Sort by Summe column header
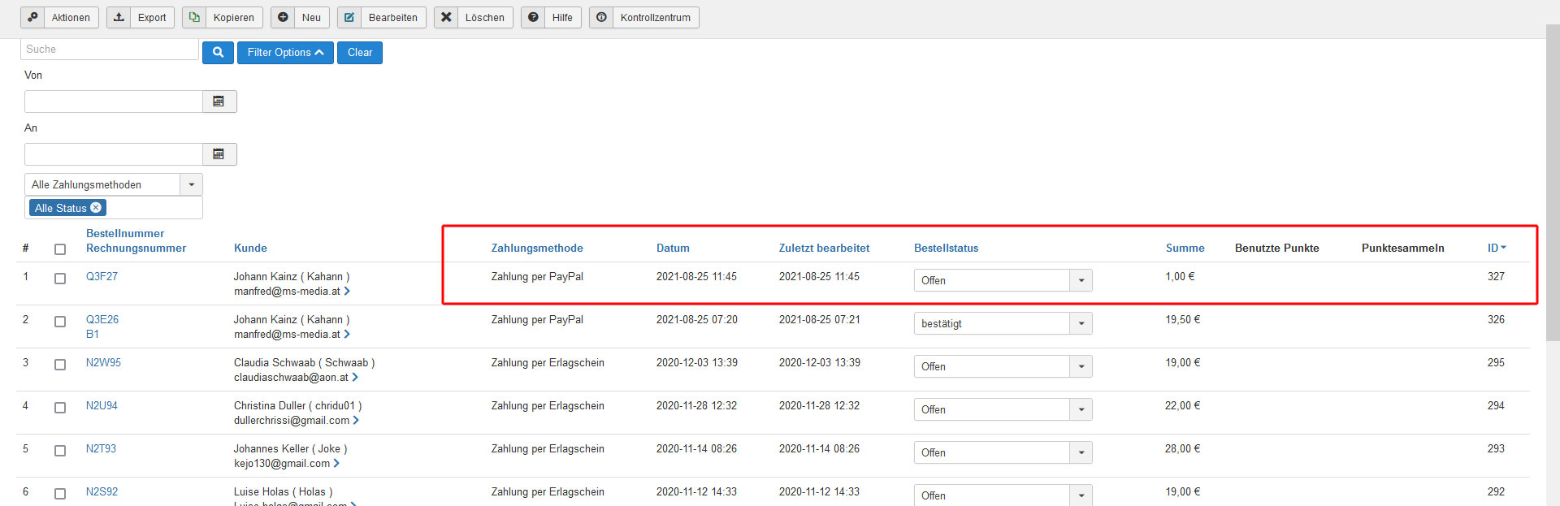Viewport: 1560px width, 506px height. point(1185,248)
